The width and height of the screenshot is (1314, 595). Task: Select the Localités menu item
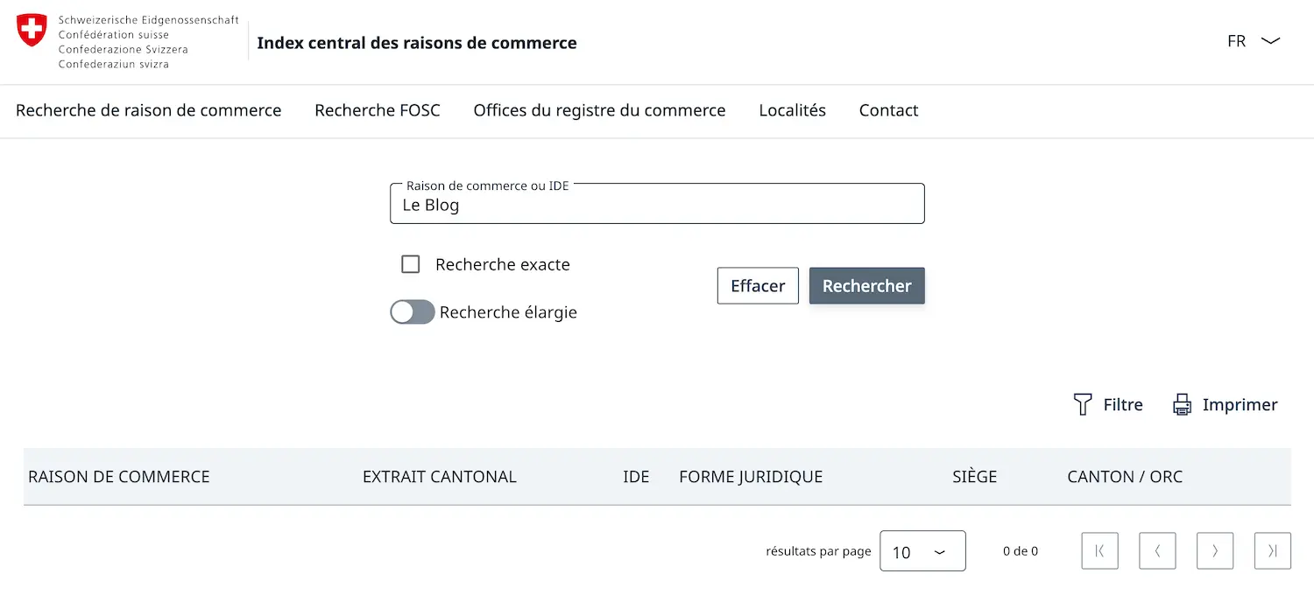tap(792, 110)
